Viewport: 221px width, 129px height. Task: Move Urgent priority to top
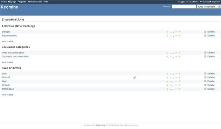[167, 85]
